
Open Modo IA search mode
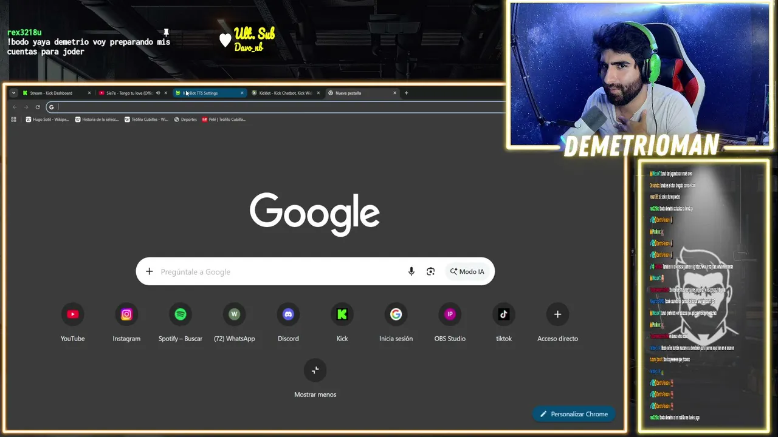click(x=467, y=272)
